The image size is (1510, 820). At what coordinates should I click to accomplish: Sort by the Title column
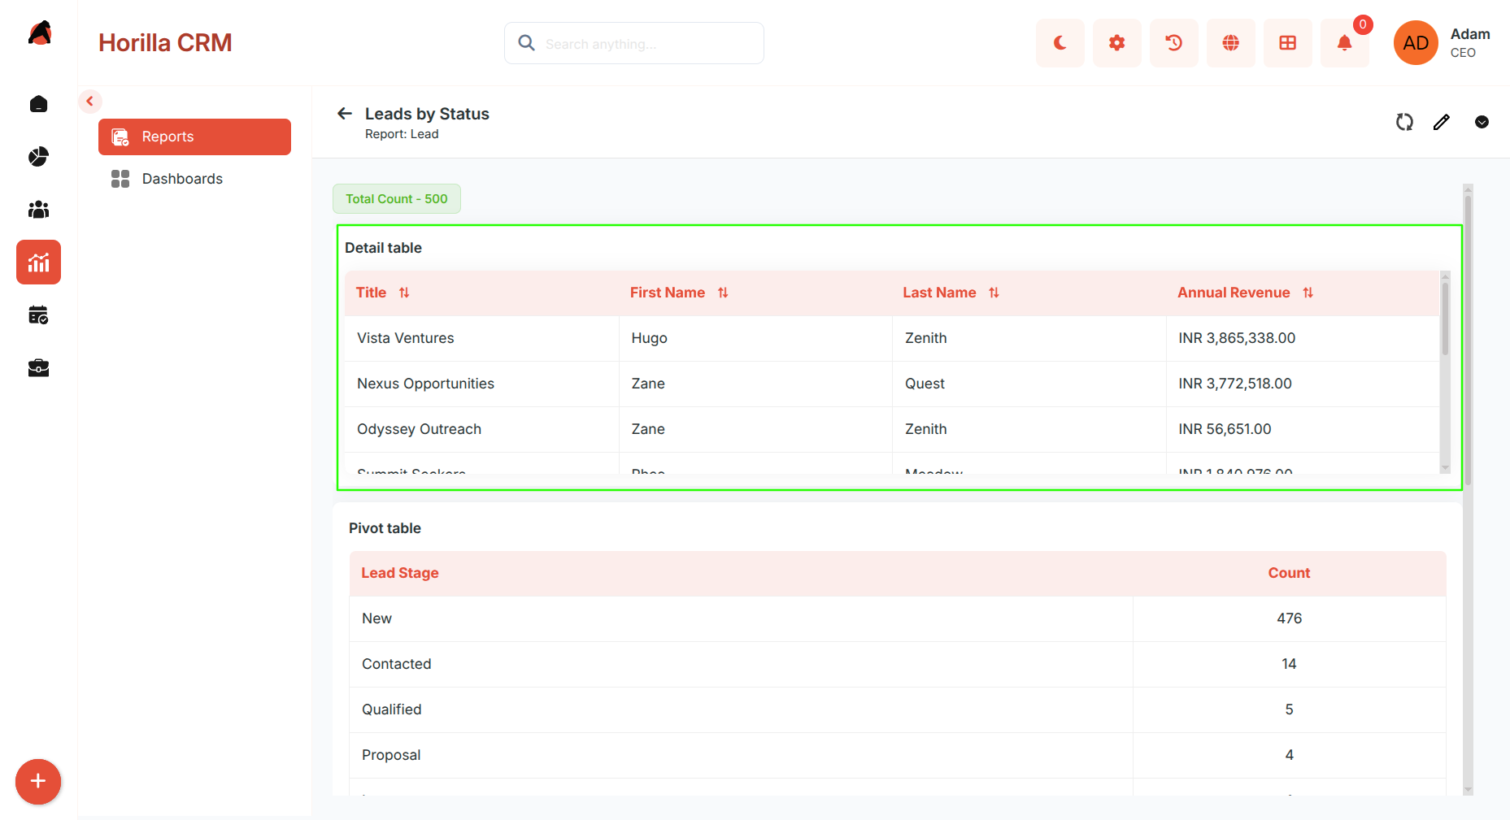(x=404, y=293)
